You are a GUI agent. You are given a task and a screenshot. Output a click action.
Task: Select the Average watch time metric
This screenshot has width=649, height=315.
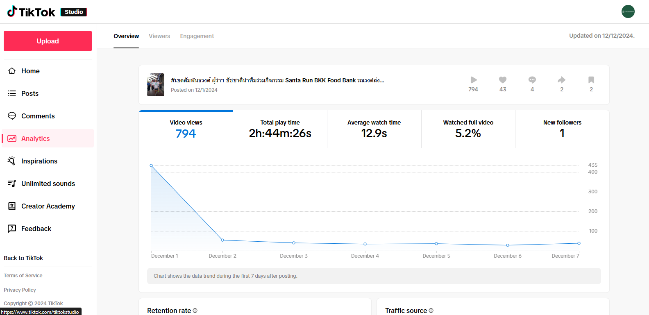[x=374, y=129]
